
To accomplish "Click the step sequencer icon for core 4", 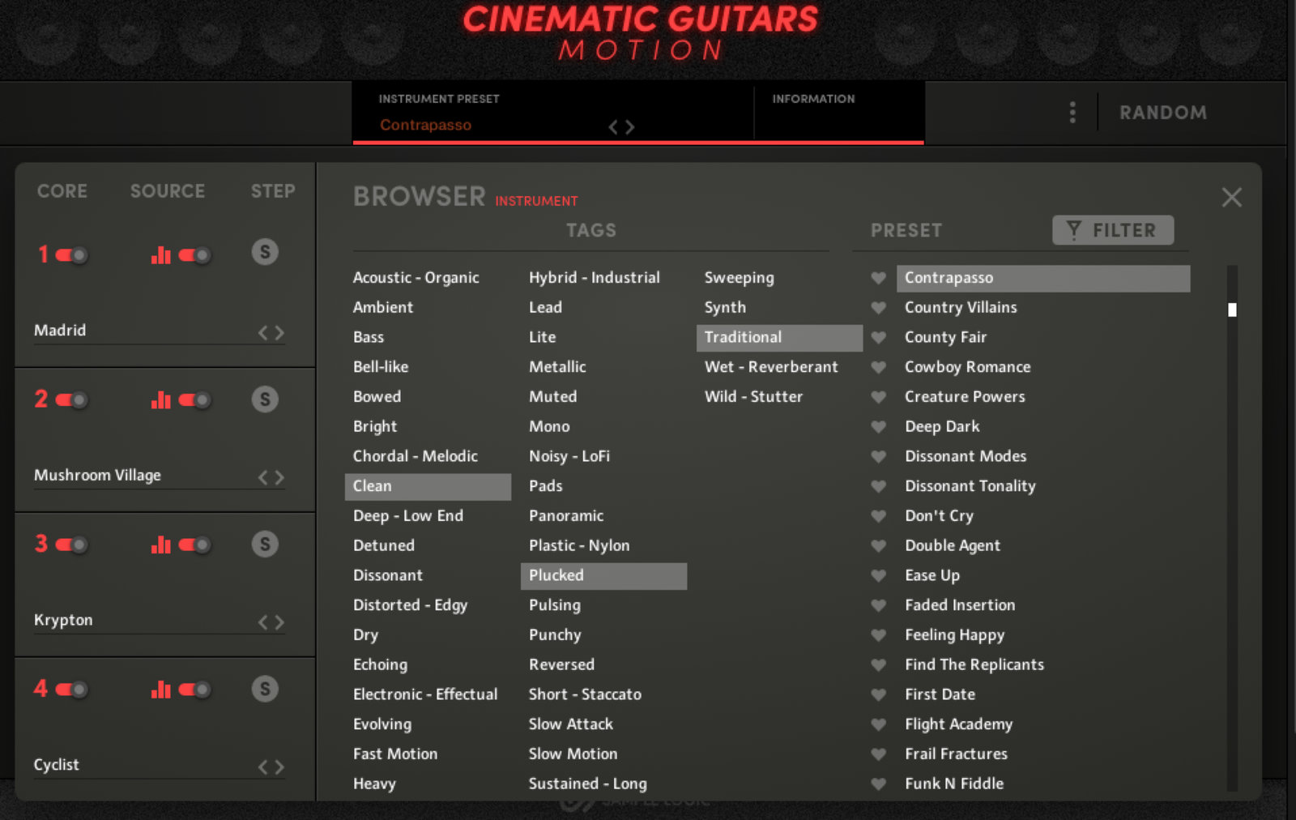I will 160,690.
